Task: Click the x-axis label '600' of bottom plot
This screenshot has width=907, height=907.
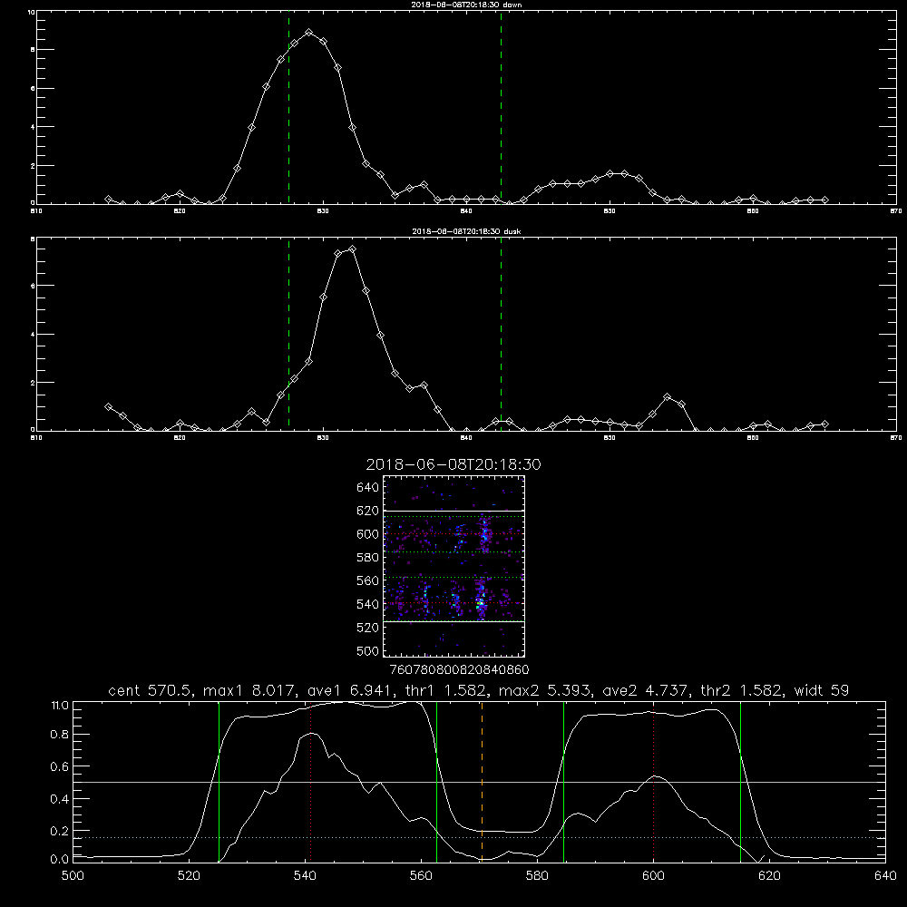Action: (653, 876)
